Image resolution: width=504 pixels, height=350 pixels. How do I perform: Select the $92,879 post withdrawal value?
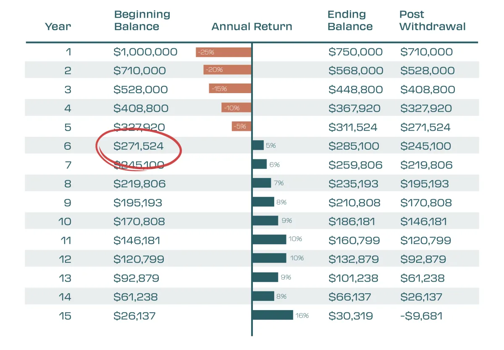click(423, 259)
